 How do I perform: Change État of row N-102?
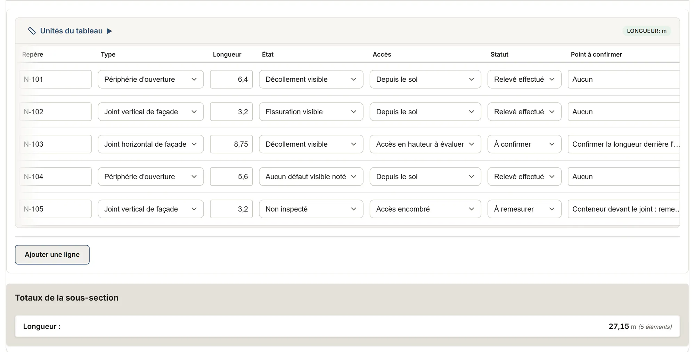pos(311,112)
